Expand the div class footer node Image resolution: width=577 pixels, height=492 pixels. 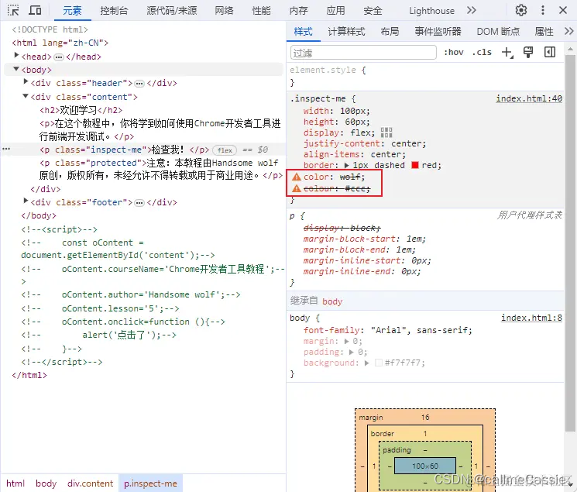[x=26, y=201]
